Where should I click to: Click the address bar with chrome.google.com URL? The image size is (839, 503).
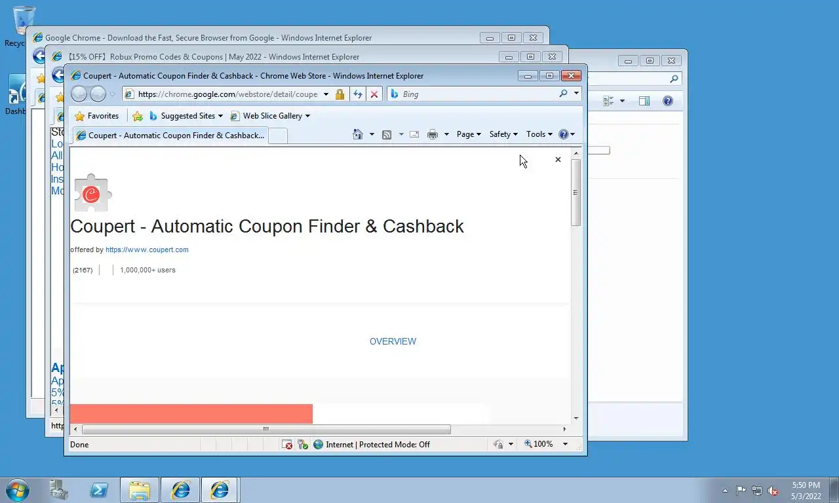click(227, 94)
